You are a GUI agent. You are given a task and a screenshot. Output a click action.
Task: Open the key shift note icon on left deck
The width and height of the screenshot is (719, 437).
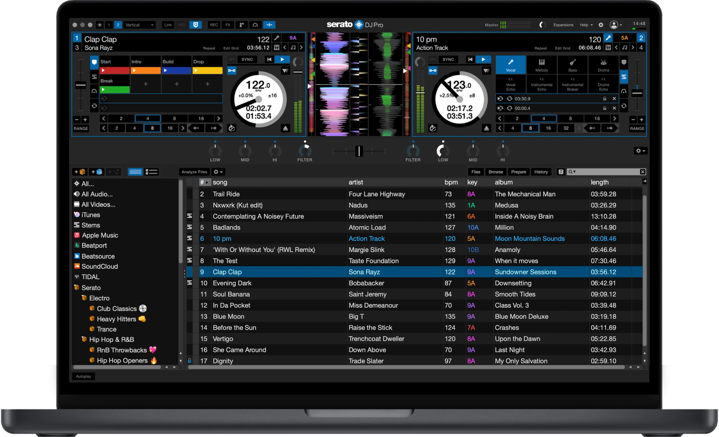coord(293,48)
